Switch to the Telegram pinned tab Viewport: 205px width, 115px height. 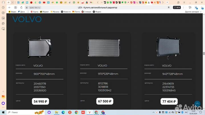click(x=40, y=3)
